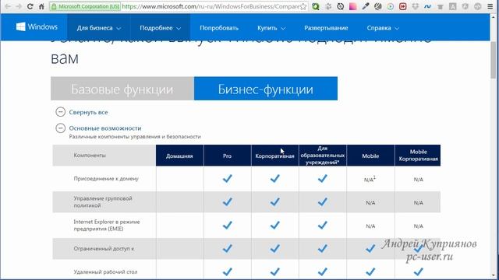Viewport: 499px width, 280px height.
Task: Go forward in browser history
Action: (19, 6)
